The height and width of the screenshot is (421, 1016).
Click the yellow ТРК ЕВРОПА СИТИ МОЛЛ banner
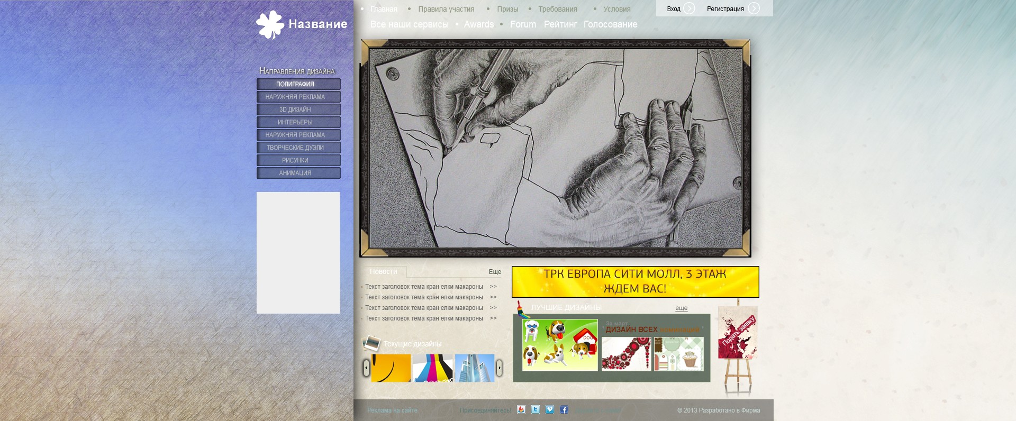(635, 282)
